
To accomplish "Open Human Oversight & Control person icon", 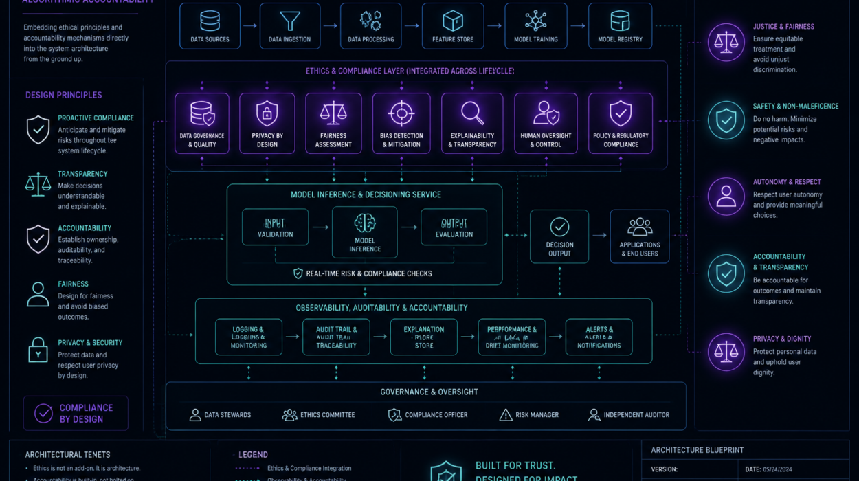I will pyautogui.click(x=546, y=113).
